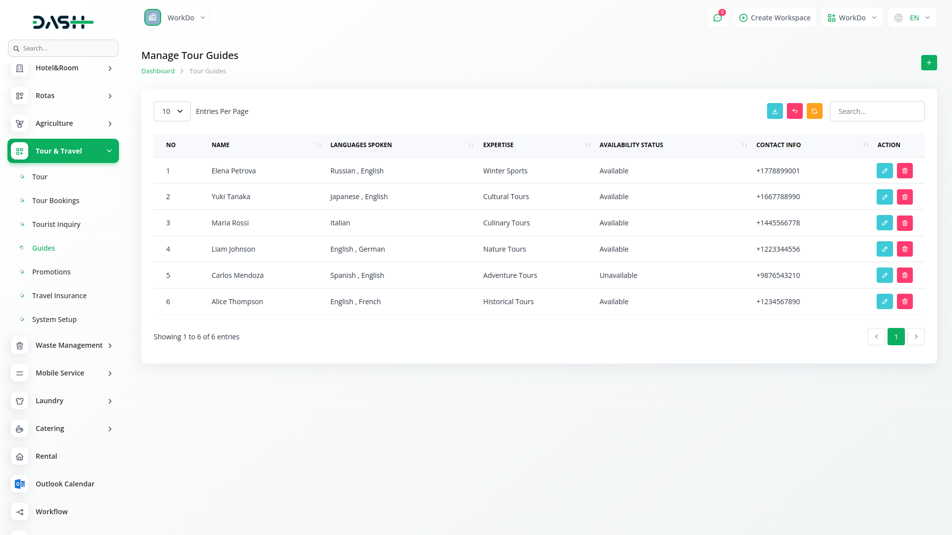Open System Setup in the sidebar
The width and height of the screenshot is (952, 535).
point(55,320)
